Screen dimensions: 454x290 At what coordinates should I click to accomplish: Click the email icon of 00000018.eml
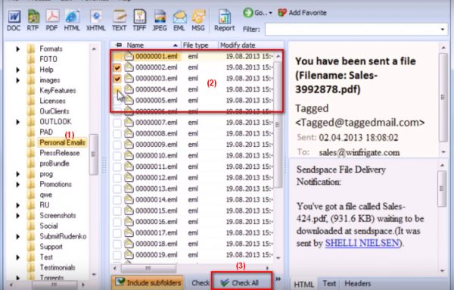coord(129,243)
